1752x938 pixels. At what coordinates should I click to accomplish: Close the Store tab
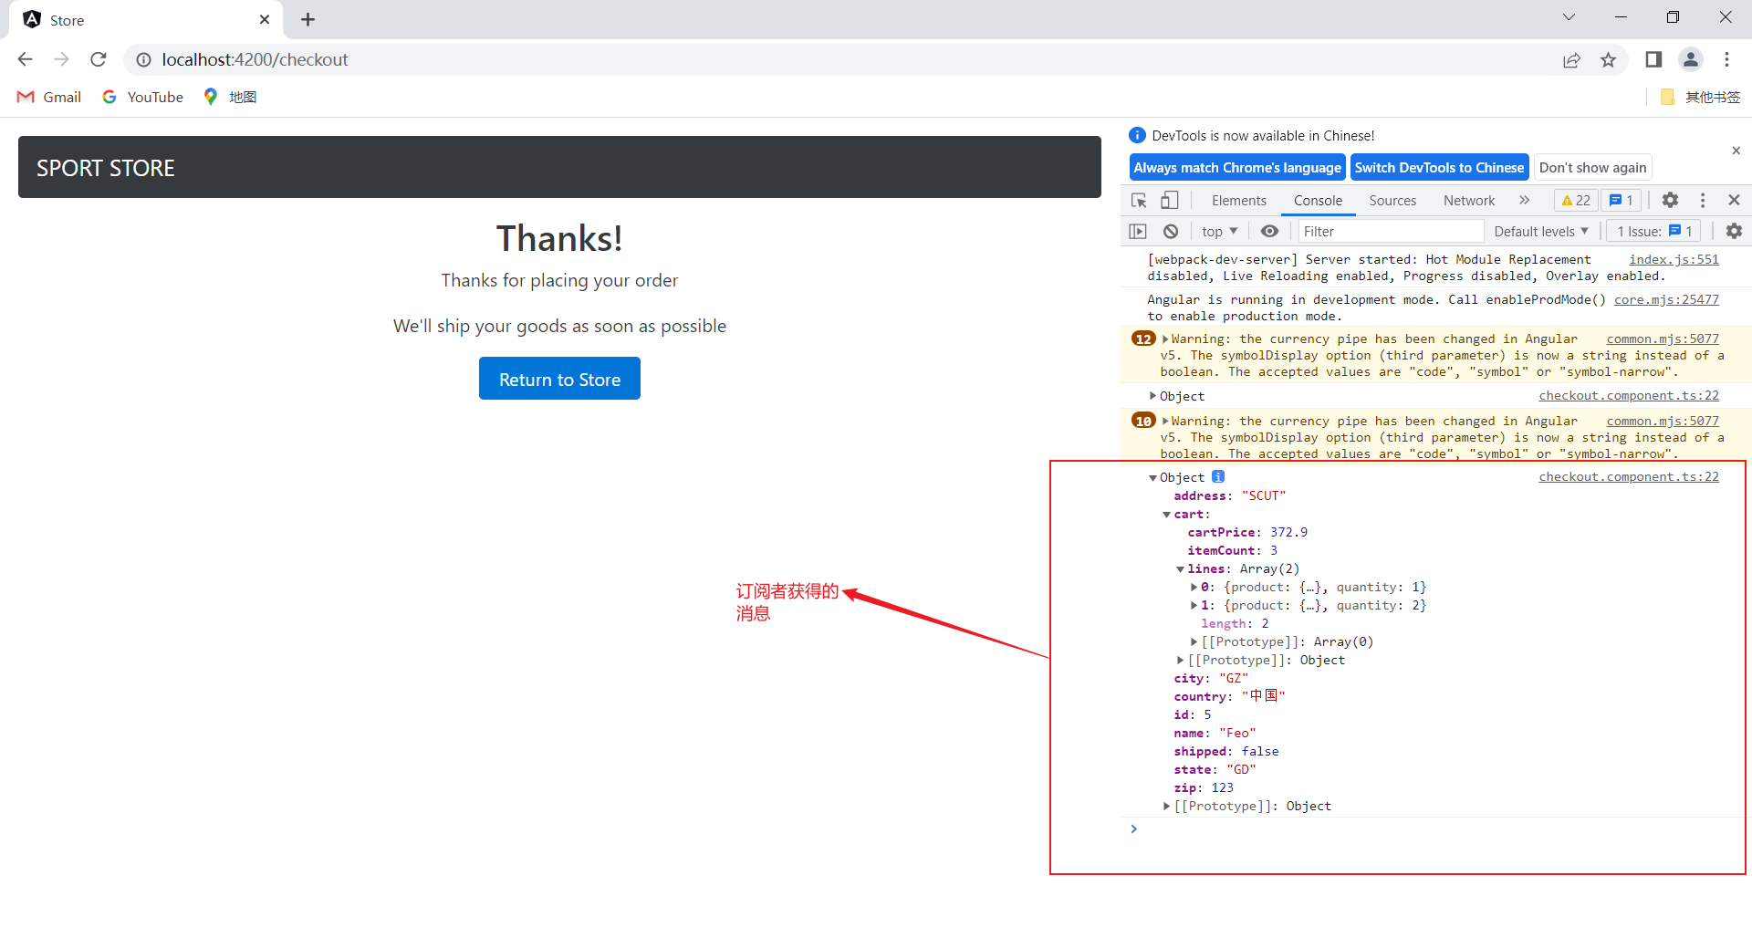tap(265, 20)
